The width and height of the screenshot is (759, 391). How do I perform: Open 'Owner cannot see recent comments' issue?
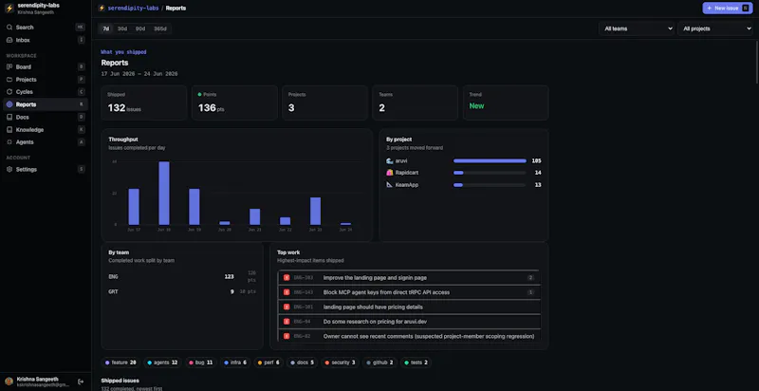409,336
